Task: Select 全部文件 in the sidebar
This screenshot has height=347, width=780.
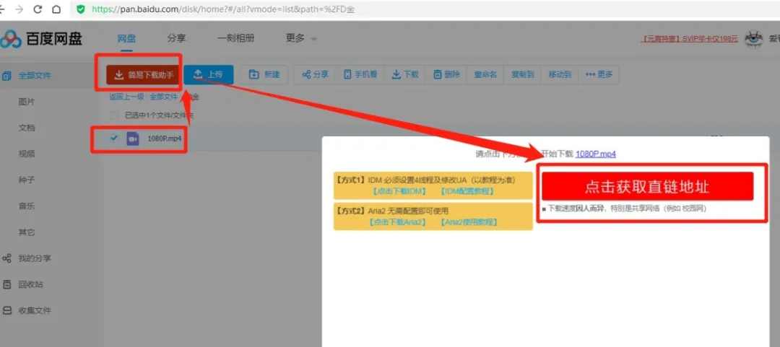Action: point(35,76)
